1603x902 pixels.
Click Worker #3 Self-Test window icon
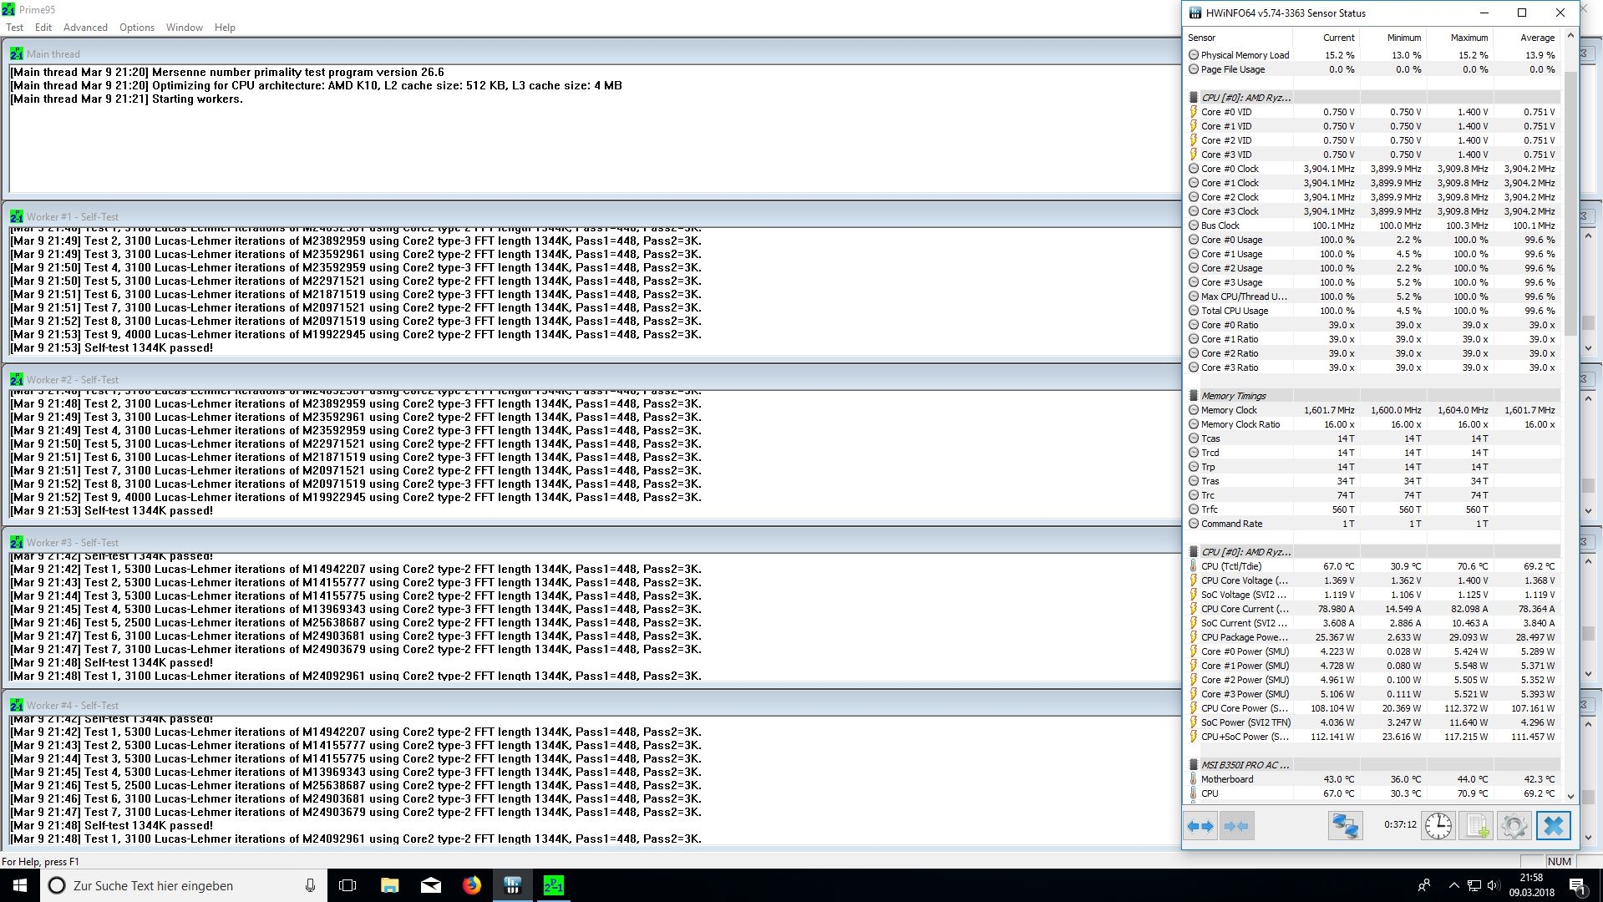(x=17, y=542)
